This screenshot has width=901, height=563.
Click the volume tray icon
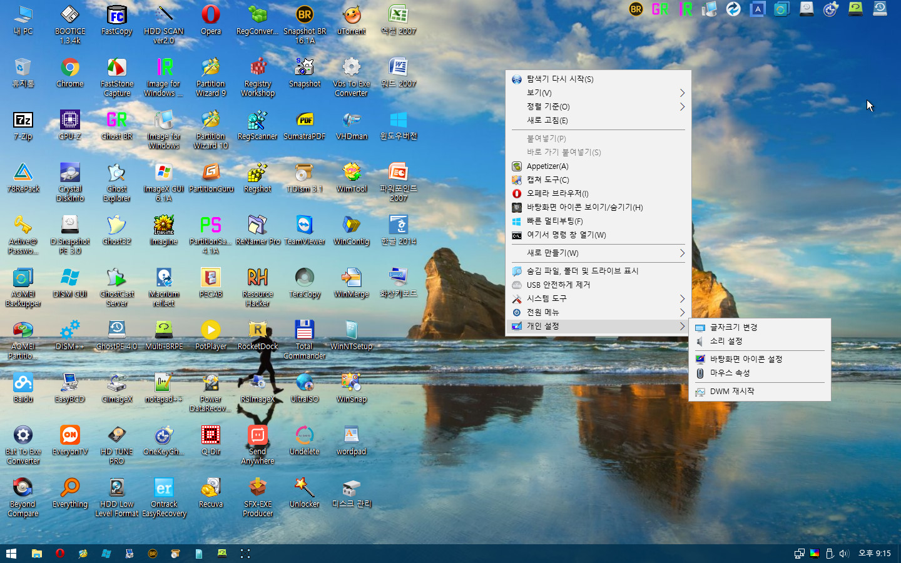pyautogui.click(x=844, y=554)
